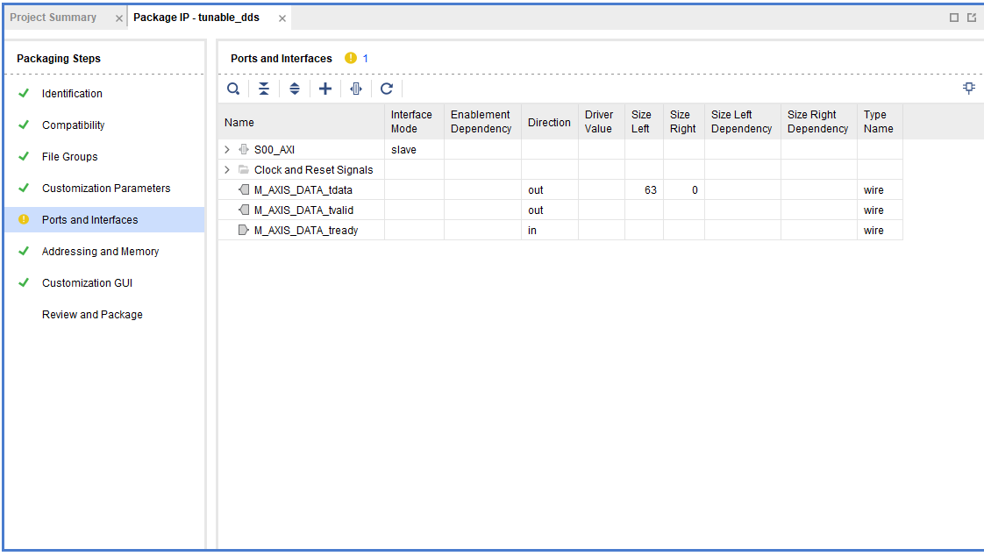Screen dimensions: 984x556
Task: Click Size Left column header
Action: click(x=644, y=122)
